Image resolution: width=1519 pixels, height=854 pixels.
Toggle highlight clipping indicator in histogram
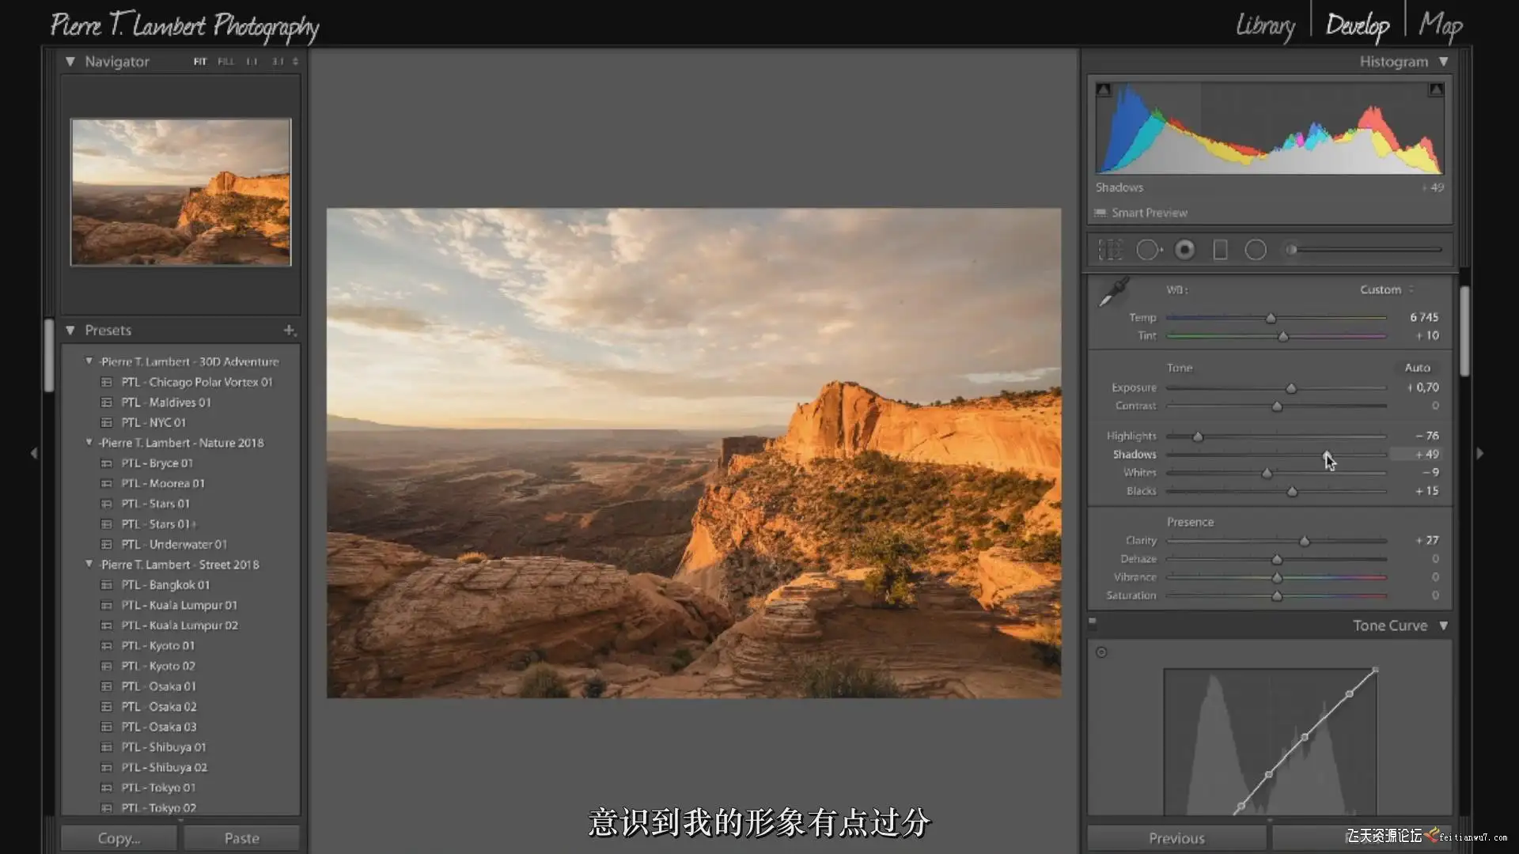pos(1436,90)
